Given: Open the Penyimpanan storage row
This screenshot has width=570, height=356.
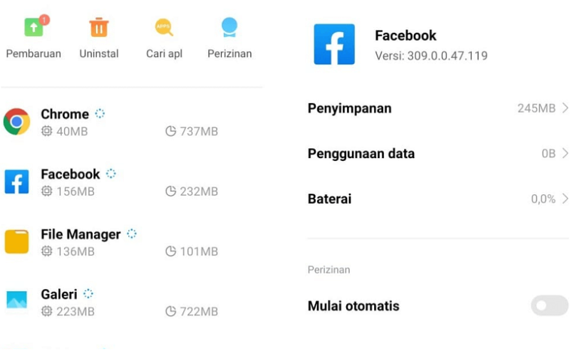Looking at the screenshot, I should 438,108.
